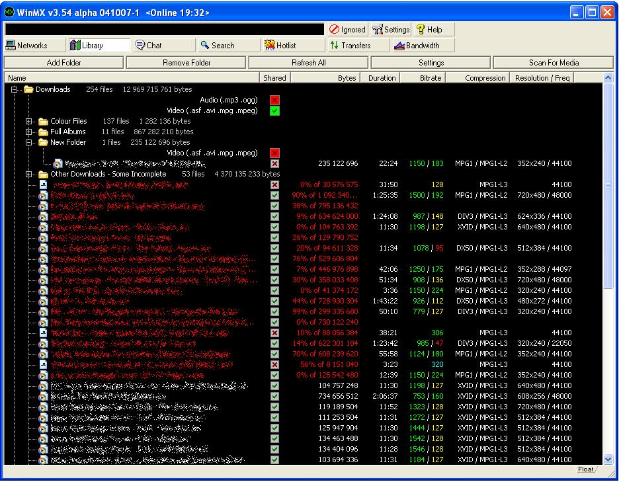Click video icon of 90% of 1 092 340 row
This screenshot has height=482, width=619.
click(43, 196)
